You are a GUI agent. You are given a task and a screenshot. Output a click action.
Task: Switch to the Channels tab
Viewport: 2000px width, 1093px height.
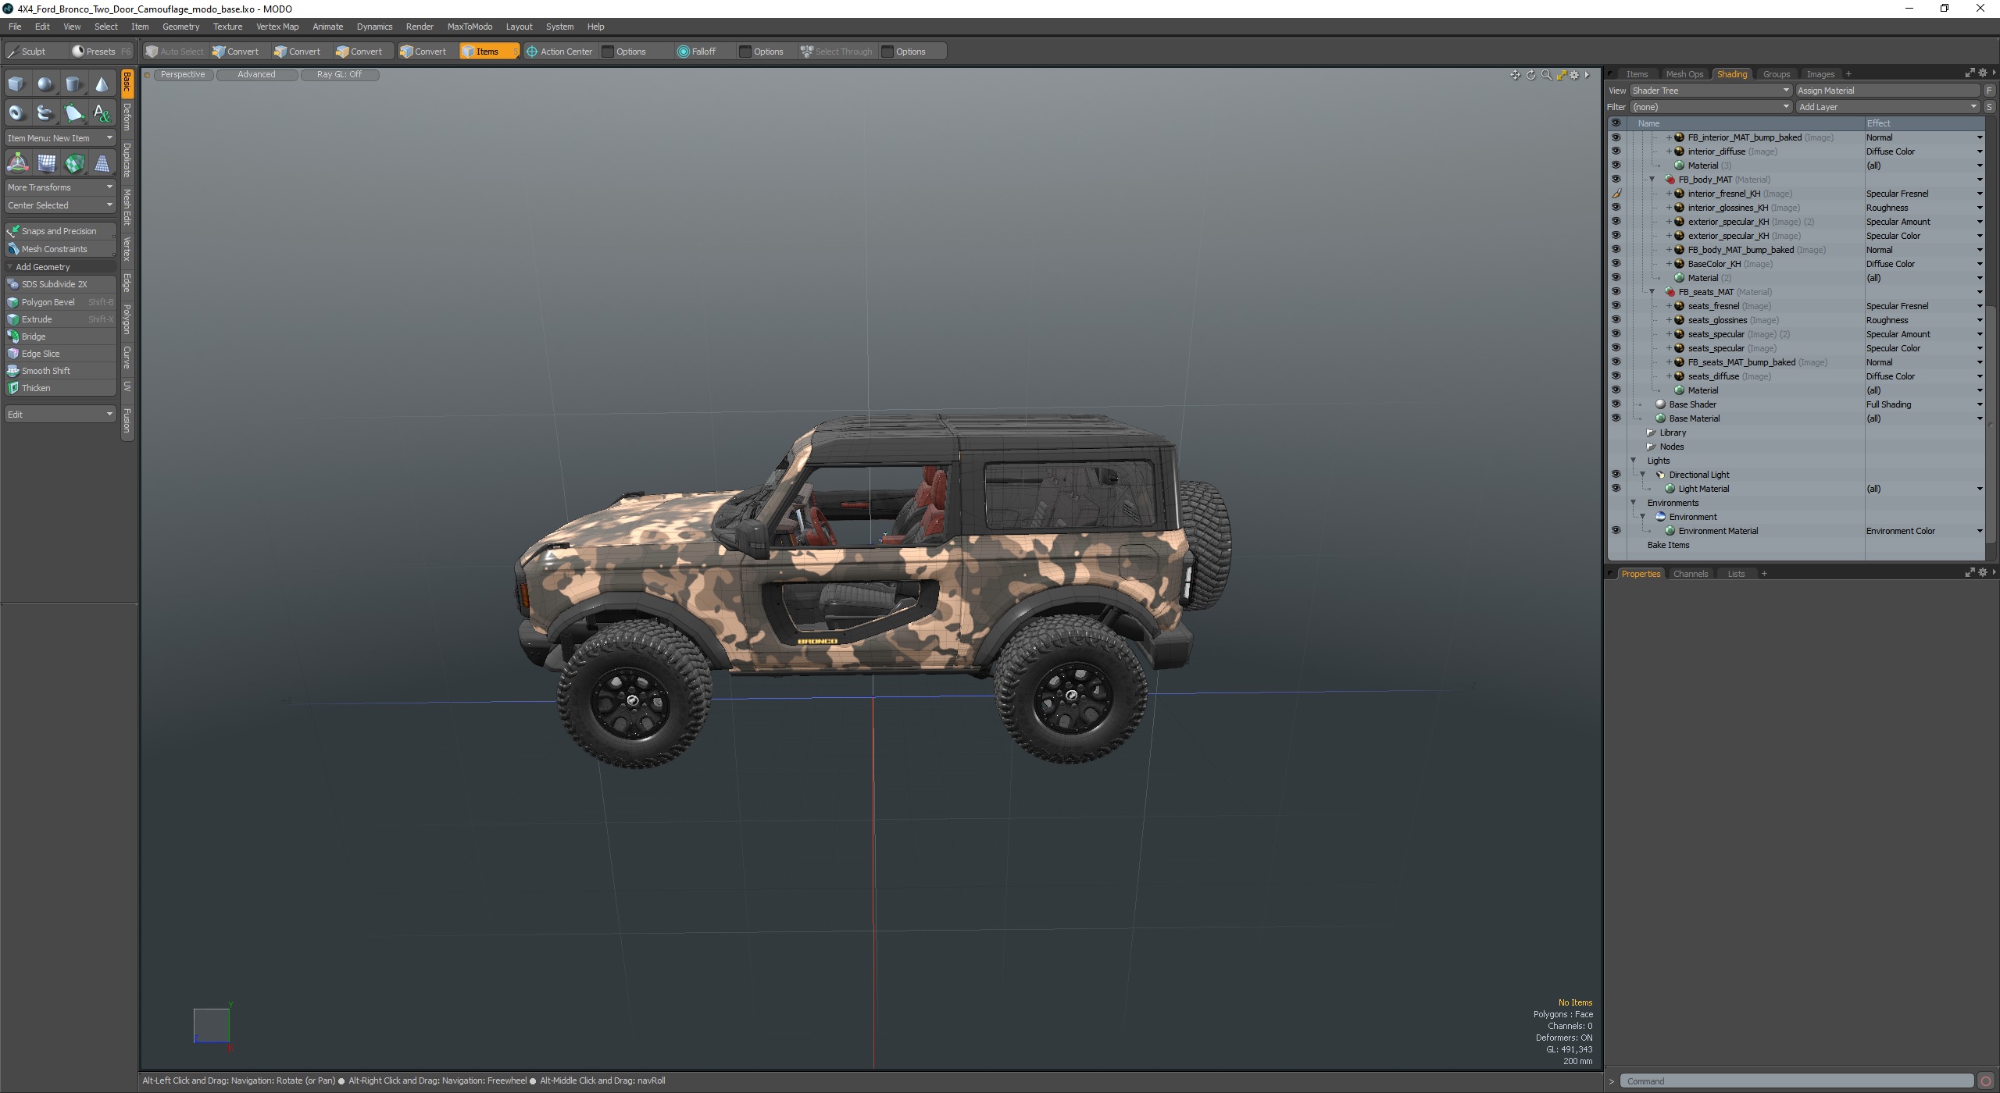click(x=1691, y=574)
